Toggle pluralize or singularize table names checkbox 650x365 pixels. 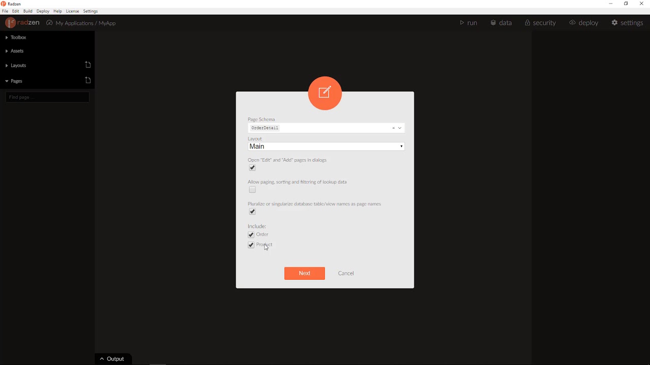tap(252, 212)
